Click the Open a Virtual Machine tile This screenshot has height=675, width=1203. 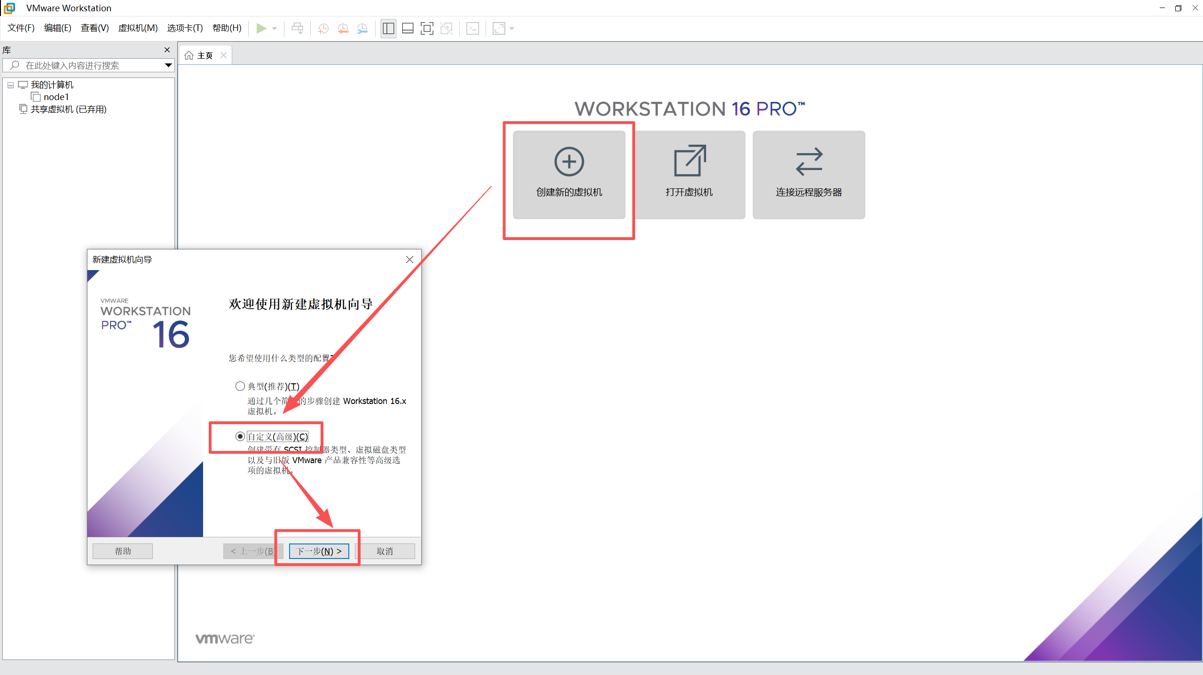(689, 174)
